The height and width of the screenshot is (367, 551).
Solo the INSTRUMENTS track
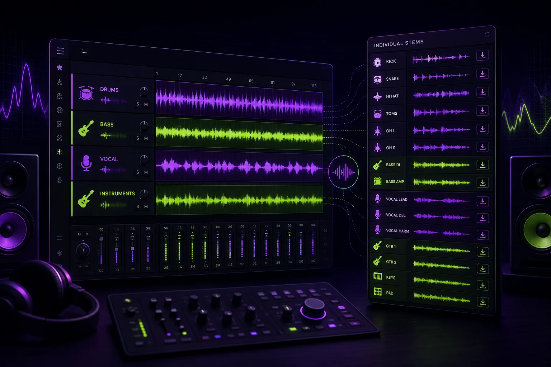pos(138,207)
